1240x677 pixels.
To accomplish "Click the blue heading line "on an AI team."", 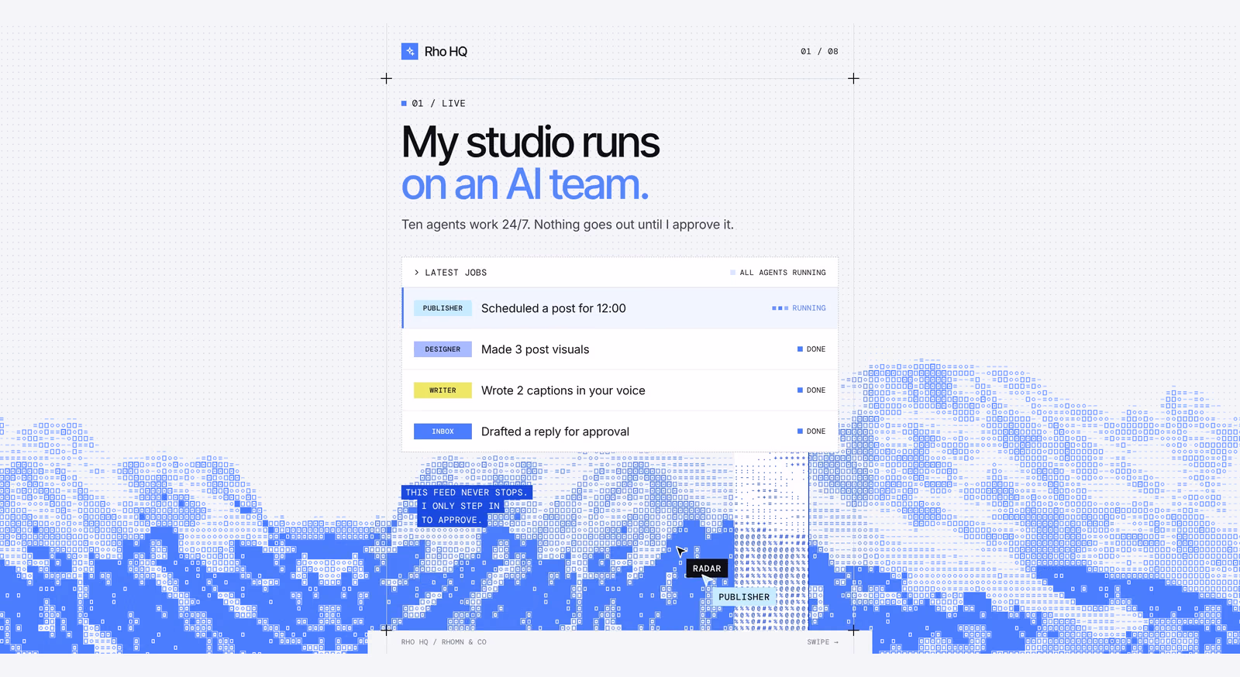I will click(x=525, y=185).
